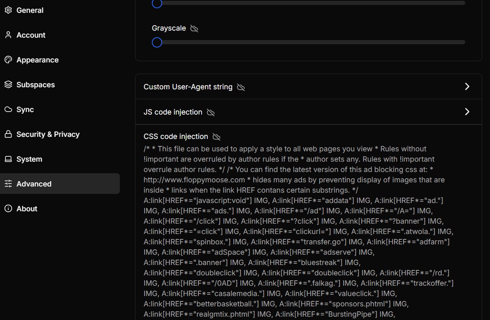The image size is (490, 320).
Task: Expand Custom User-Agent string chevron
Action: pyautogui.click(x=467, y=87)
